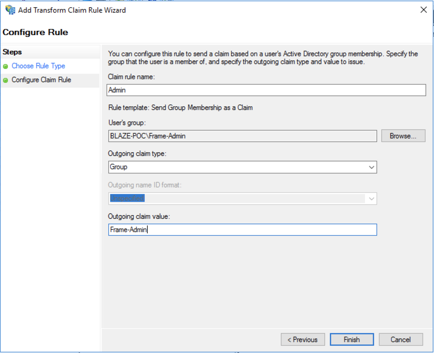Viewport: 434px width, 353px height.
Task: Go to the Choose Rule Type step
Action: click(38, 66)
